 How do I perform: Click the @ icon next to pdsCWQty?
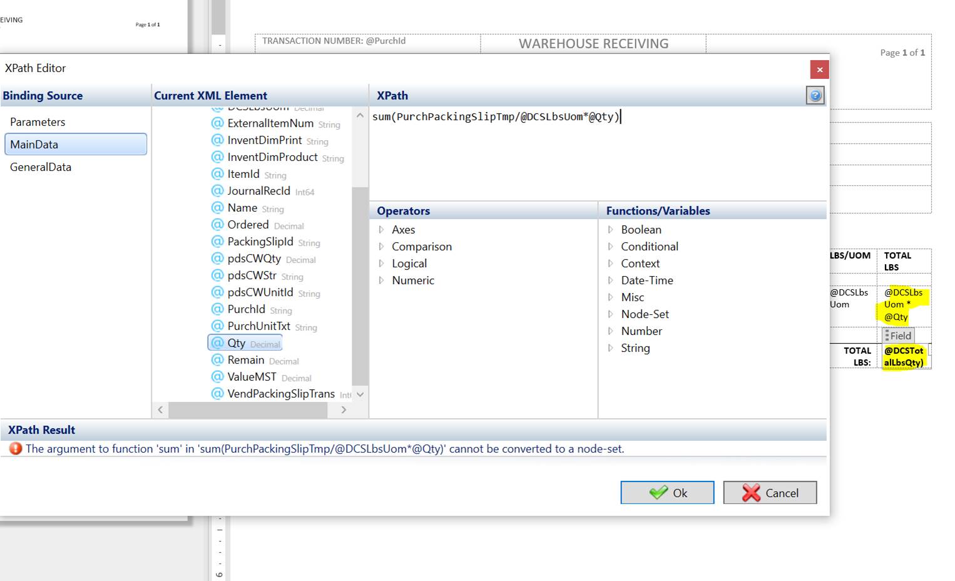pyautogui.click(x=218, y=259)
